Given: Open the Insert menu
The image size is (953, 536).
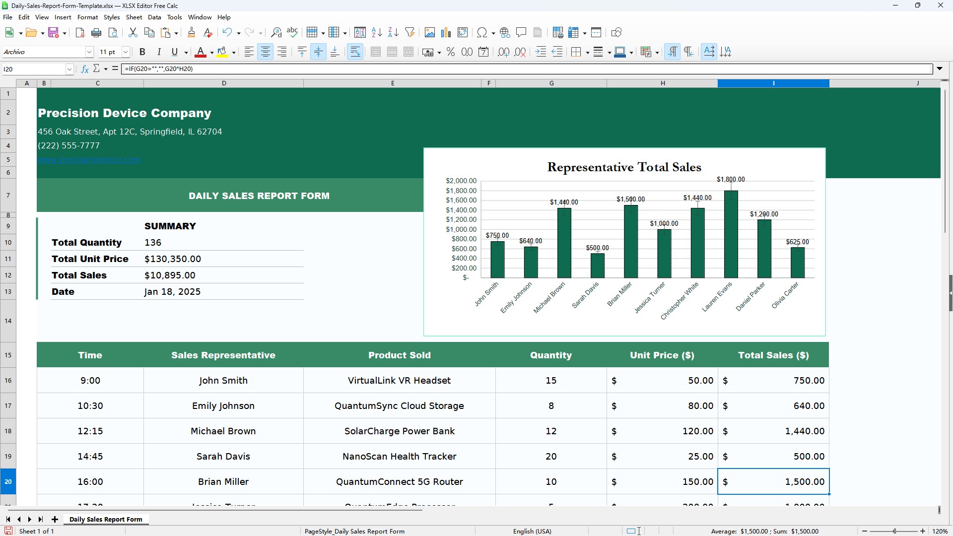Looking at the screenshot, I should click(63, 17).
